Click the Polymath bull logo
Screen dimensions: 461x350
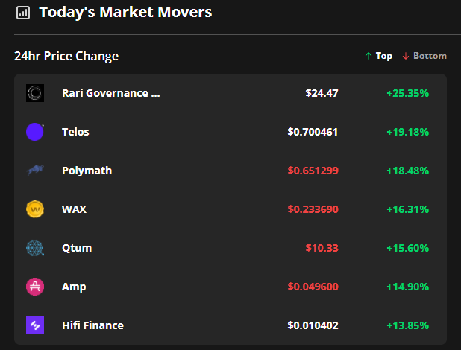click(35, 170)
